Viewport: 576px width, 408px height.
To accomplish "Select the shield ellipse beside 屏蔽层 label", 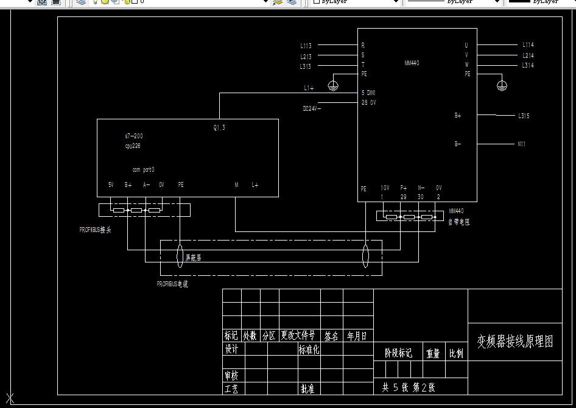I will coord(180,256).
